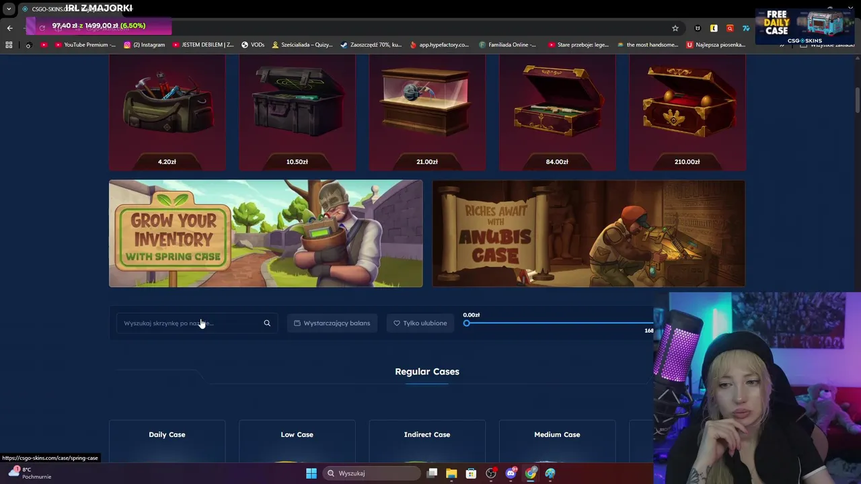This screenshot has height=484, width=861.
Task: Open the apps grid in bookmarks bar
Action: [9, 45]
